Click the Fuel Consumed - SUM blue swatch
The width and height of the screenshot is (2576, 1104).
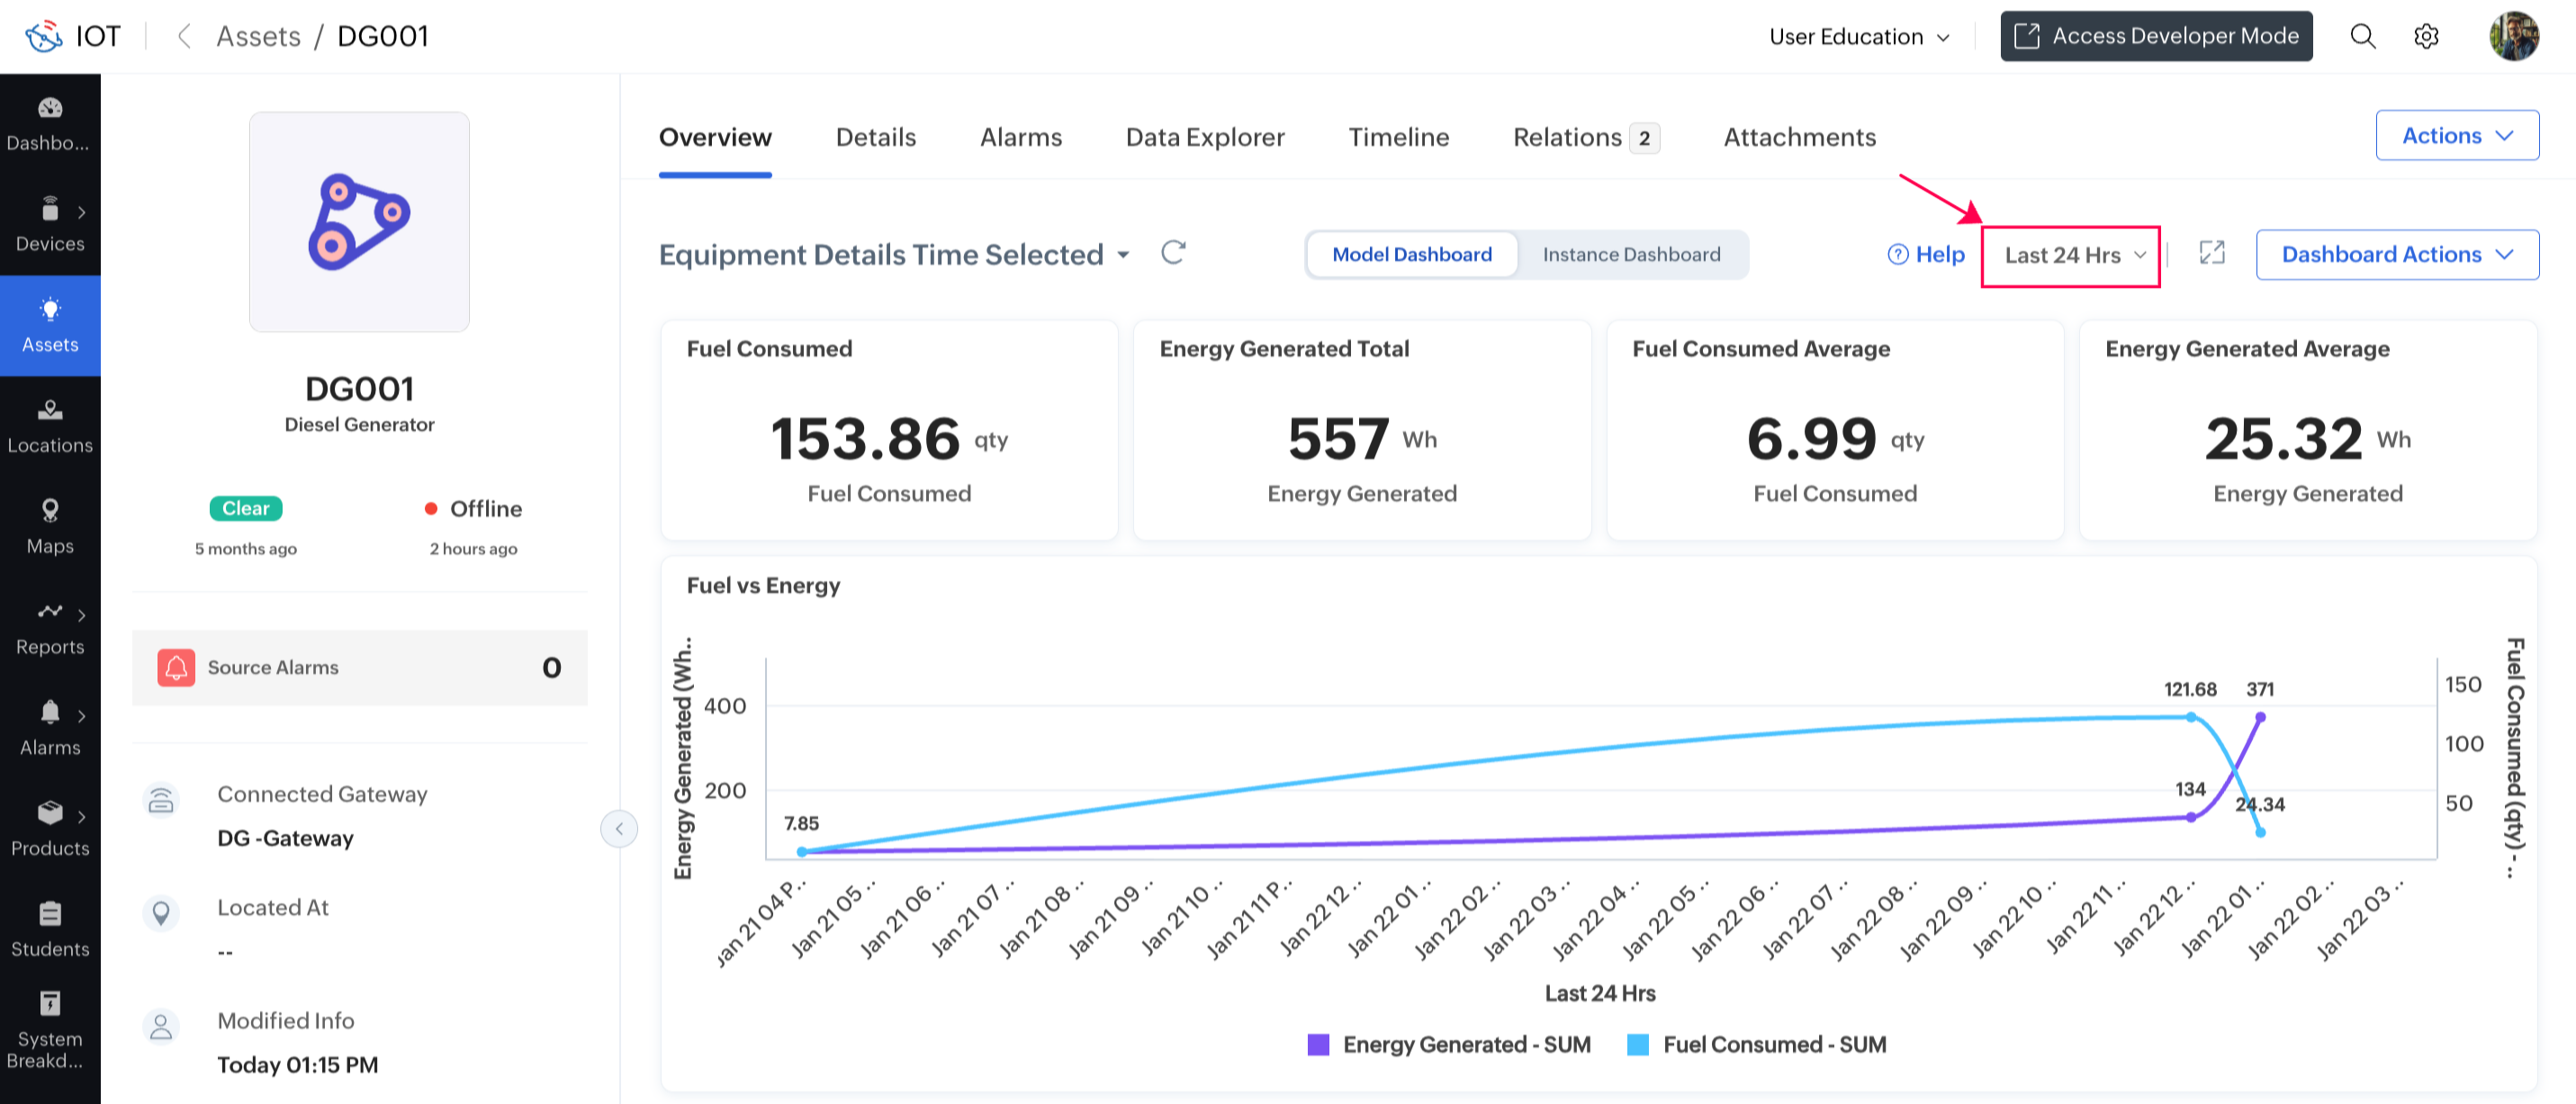[1638, 1045]
